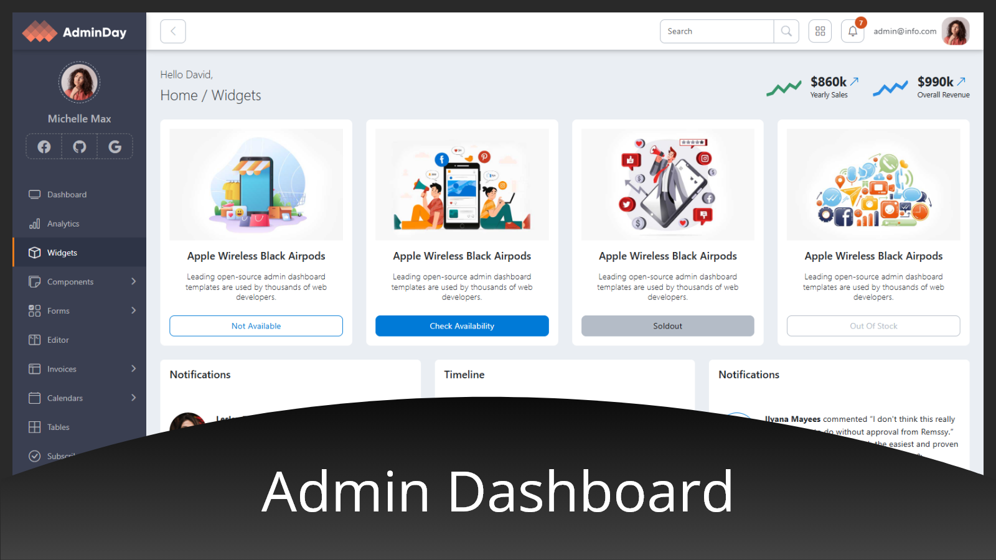Click the Google icon in sidebar
The image size is (996, 560).
[x=115, y=147]
